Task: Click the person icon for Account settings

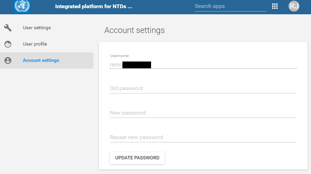Action: click(x=8, y=60)
